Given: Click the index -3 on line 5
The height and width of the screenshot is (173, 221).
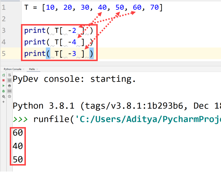Looking at the screenshot, I should pos(72,54).
